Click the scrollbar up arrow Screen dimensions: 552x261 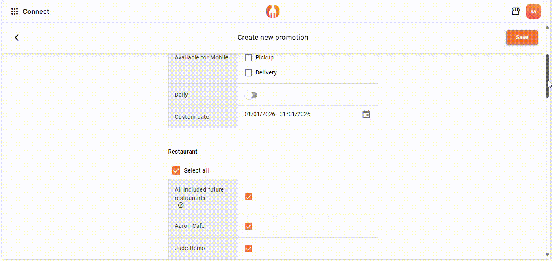click(548, 27)
